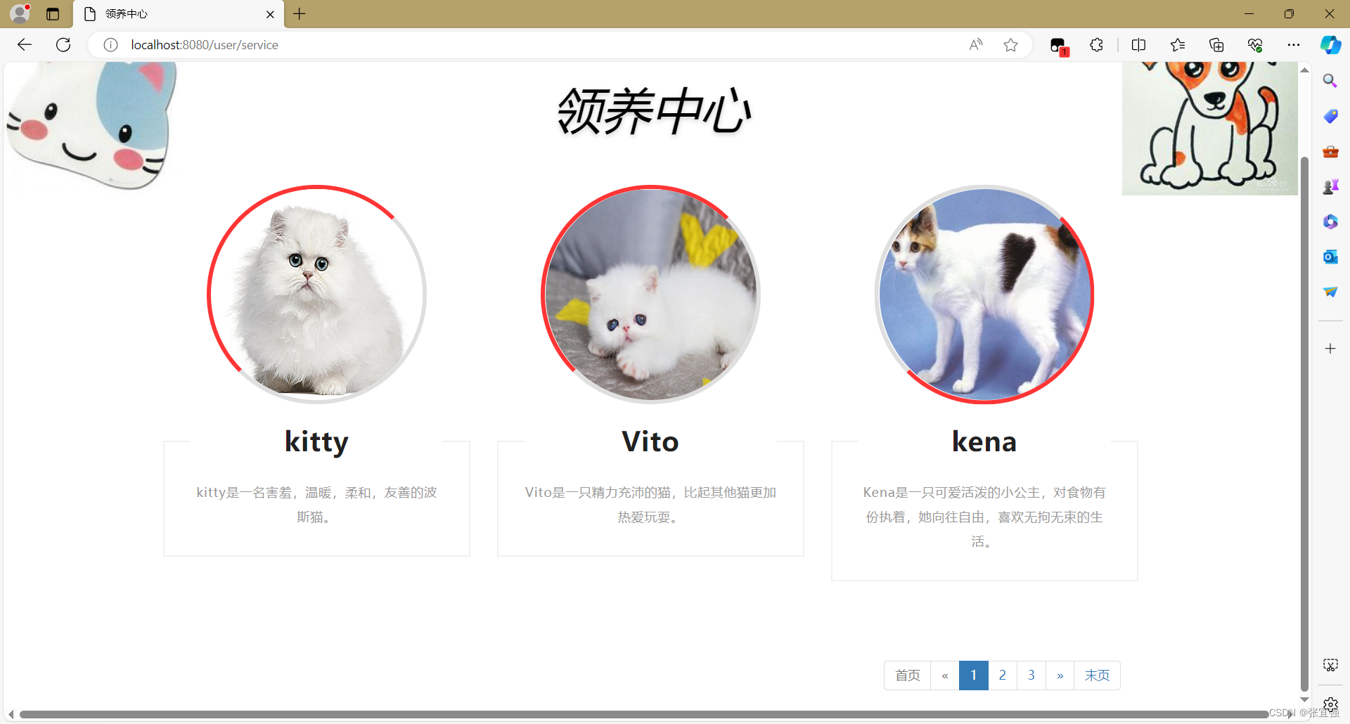The width and height of the screenshot is (1350, 724).
Task: Open the Extensions puzzle icon
Action: [x=1096, y=44]
